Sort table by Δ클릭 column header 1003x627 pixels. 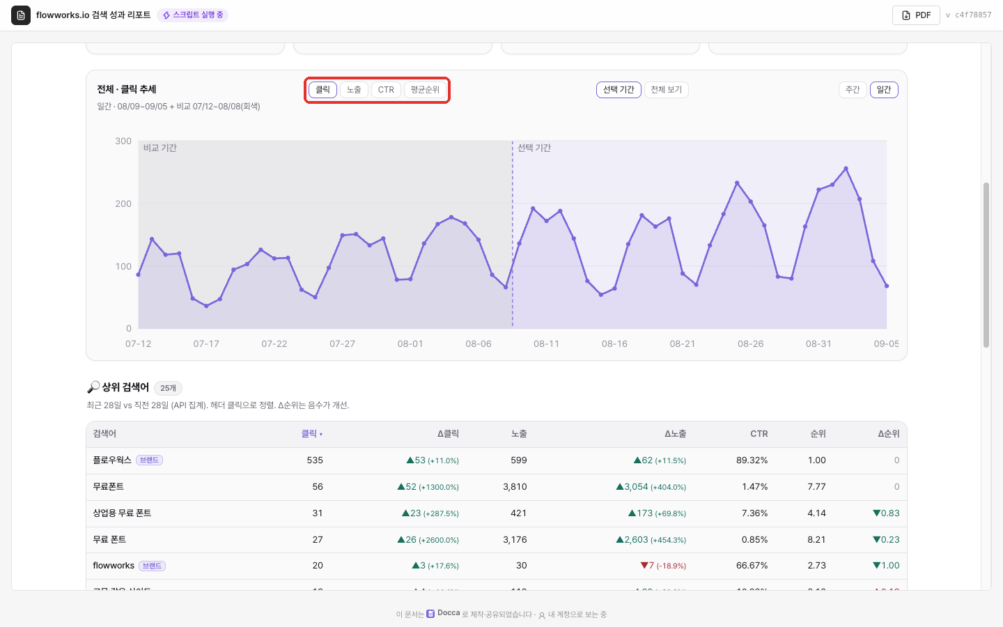(448, 434)
